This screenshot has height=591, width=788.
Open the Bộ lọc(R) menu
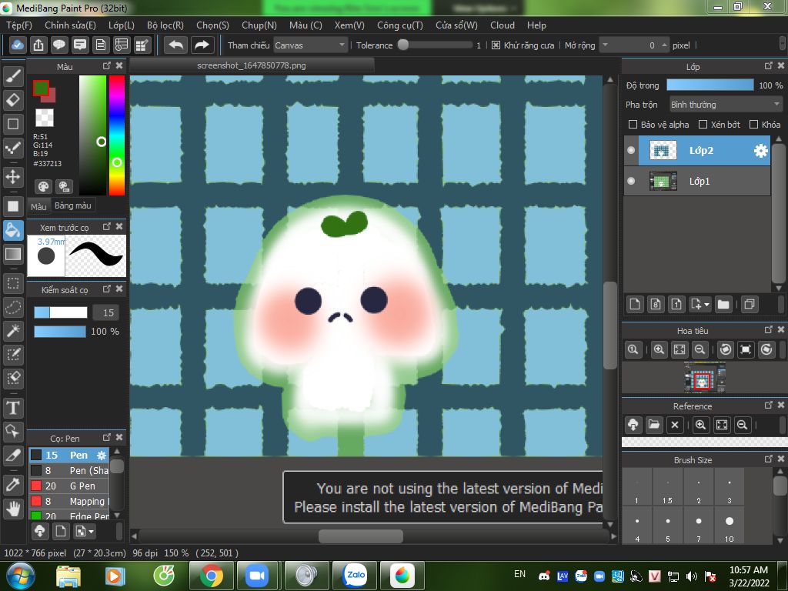pos(165,25)
